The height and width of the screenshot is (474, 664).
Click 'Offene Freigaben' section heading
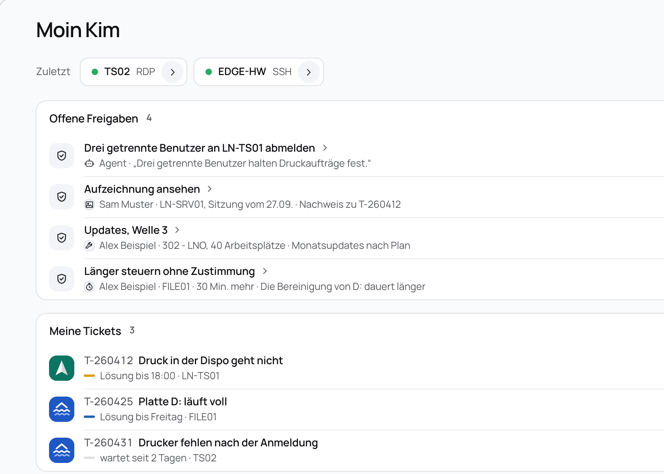click(94, 118)
